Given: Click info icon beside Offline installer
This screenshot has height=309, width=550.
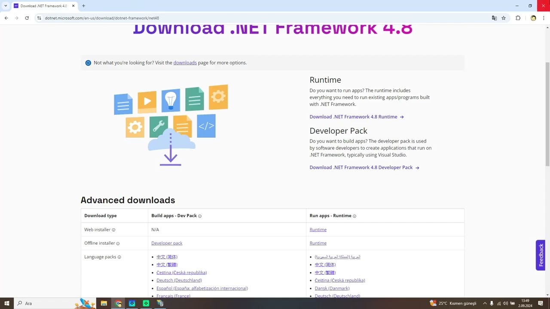Looking at the screenshot, I should 118,243.
